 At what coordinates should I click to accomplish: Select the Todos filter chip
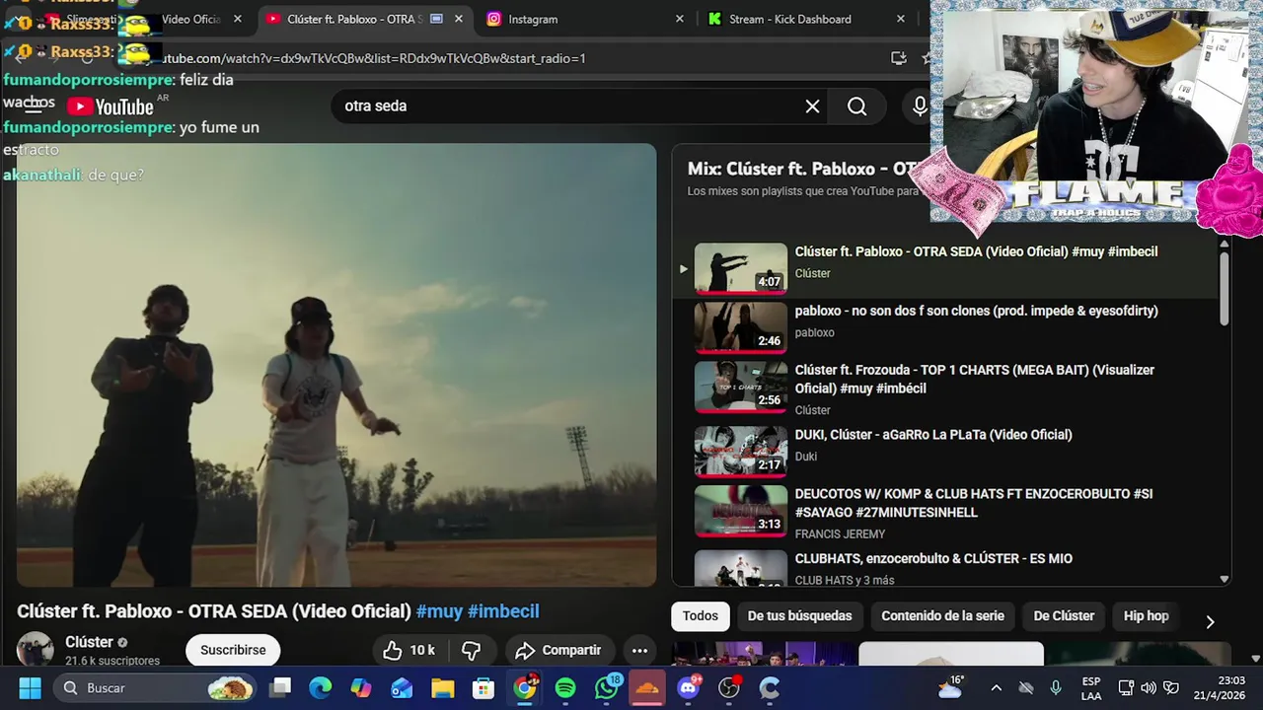pyautogui.click(x=700, y=616)
